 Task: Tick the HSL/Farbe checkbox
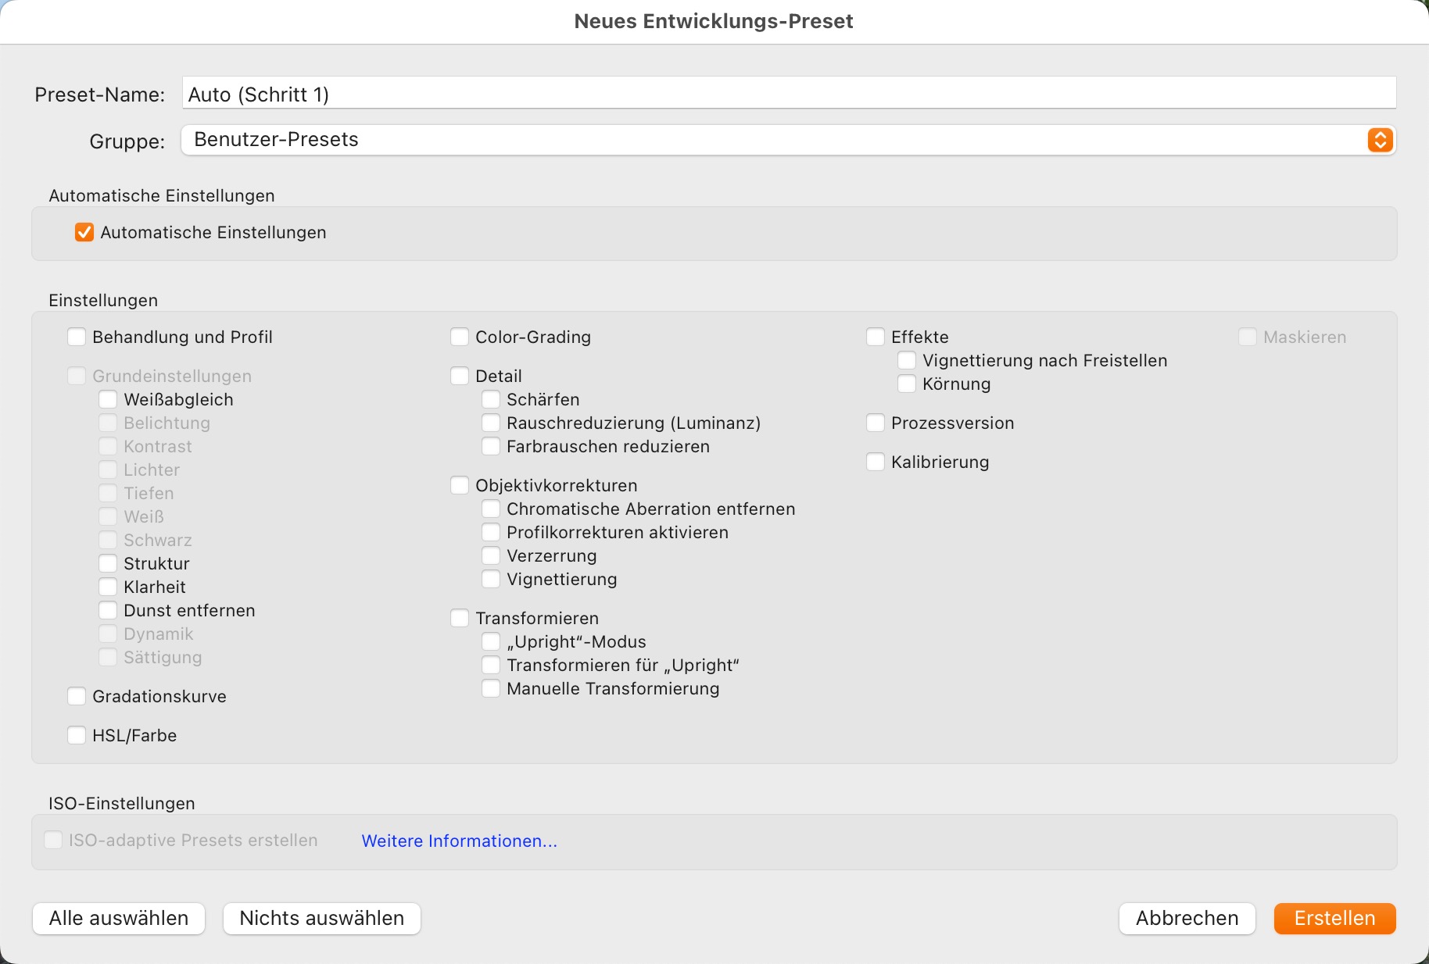77,736
